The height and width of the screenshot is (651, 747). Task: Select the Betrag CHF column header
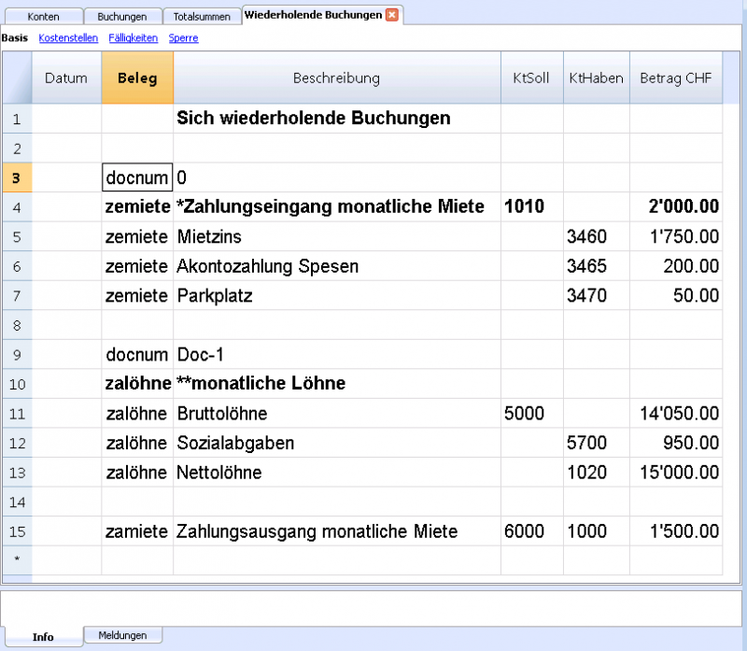[x=675, y=78]
